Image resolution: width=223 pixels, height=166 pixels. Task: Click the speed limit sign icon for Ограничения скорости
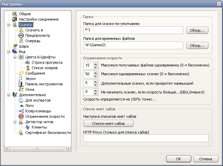click(x=21, y=116)
